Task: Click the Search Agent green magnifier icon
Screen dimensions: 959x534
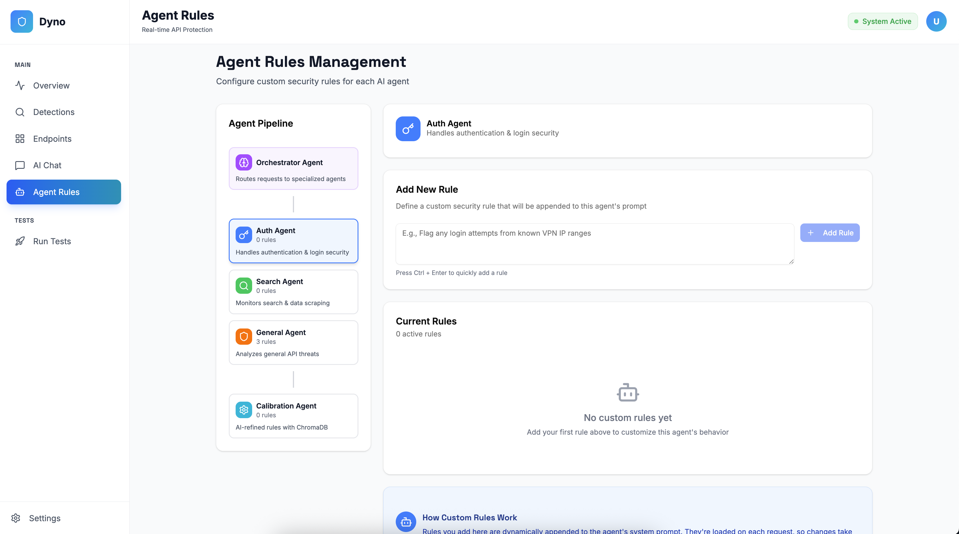Action: click(x=244, y=286)
